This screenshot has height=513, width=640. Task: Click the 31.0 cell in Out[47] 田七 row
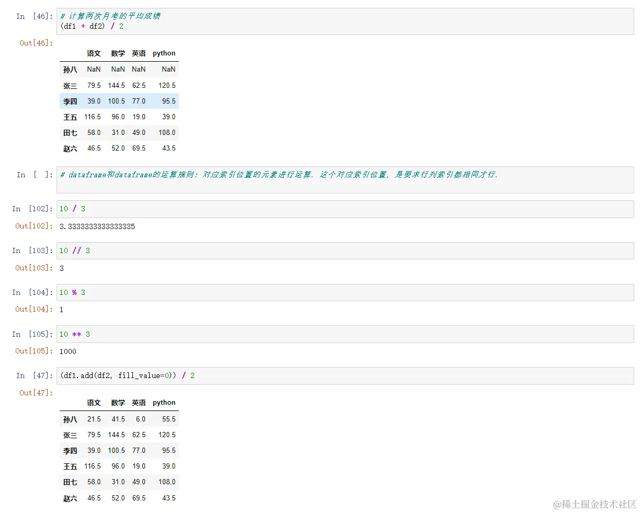coord(118,482)
